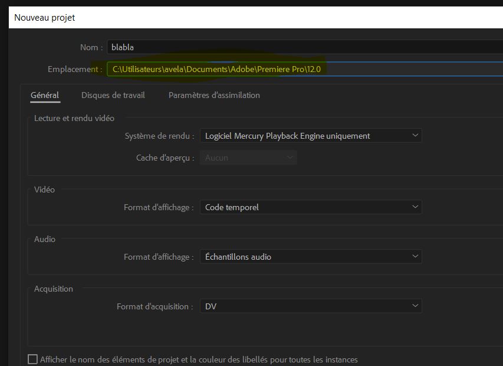This screenshot has height=366, width=503.
Task: Open the Format d'acquisition DV dropdown
Action: pyautogui.click(x=311, y=306)
